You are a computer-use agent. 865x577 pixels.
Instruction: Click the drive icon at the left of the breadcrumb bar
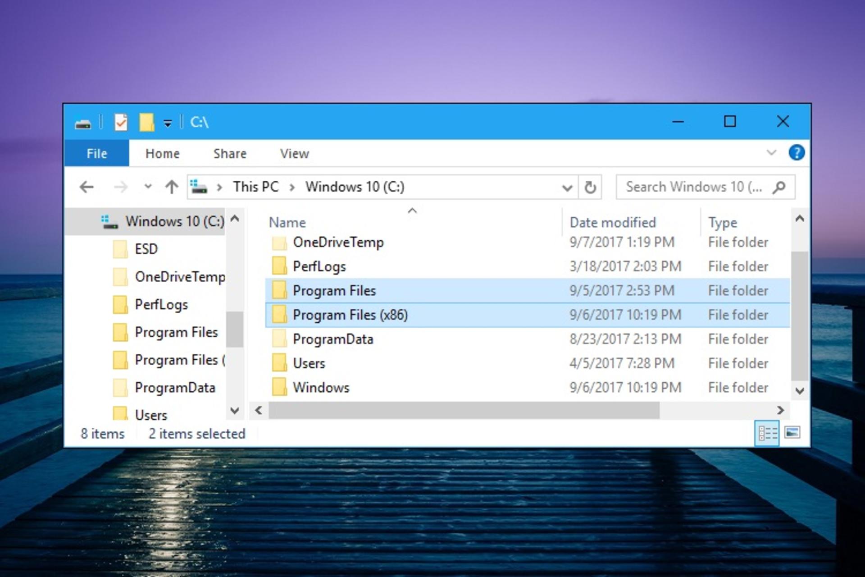tap(200, 187)
